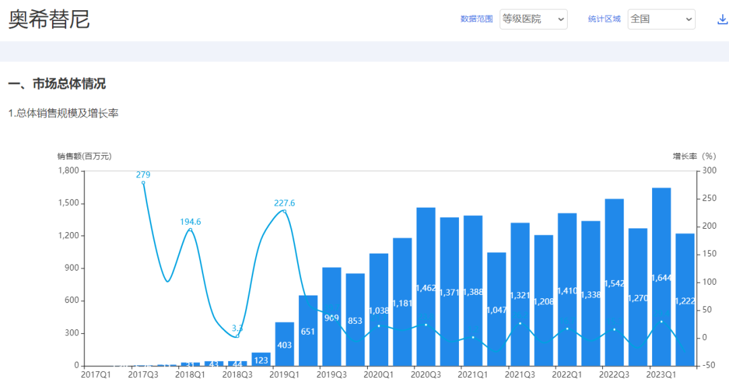The height and width of the screenshot is (390, 729).
Task: Select the 2019Q1 axis label
Action: click(285, 374)
